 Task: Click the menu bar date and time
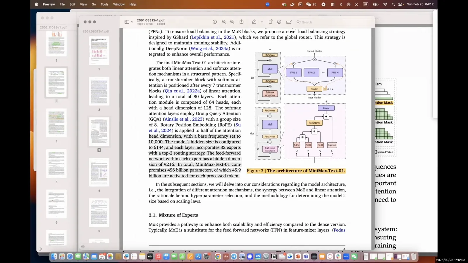(420, 4)
